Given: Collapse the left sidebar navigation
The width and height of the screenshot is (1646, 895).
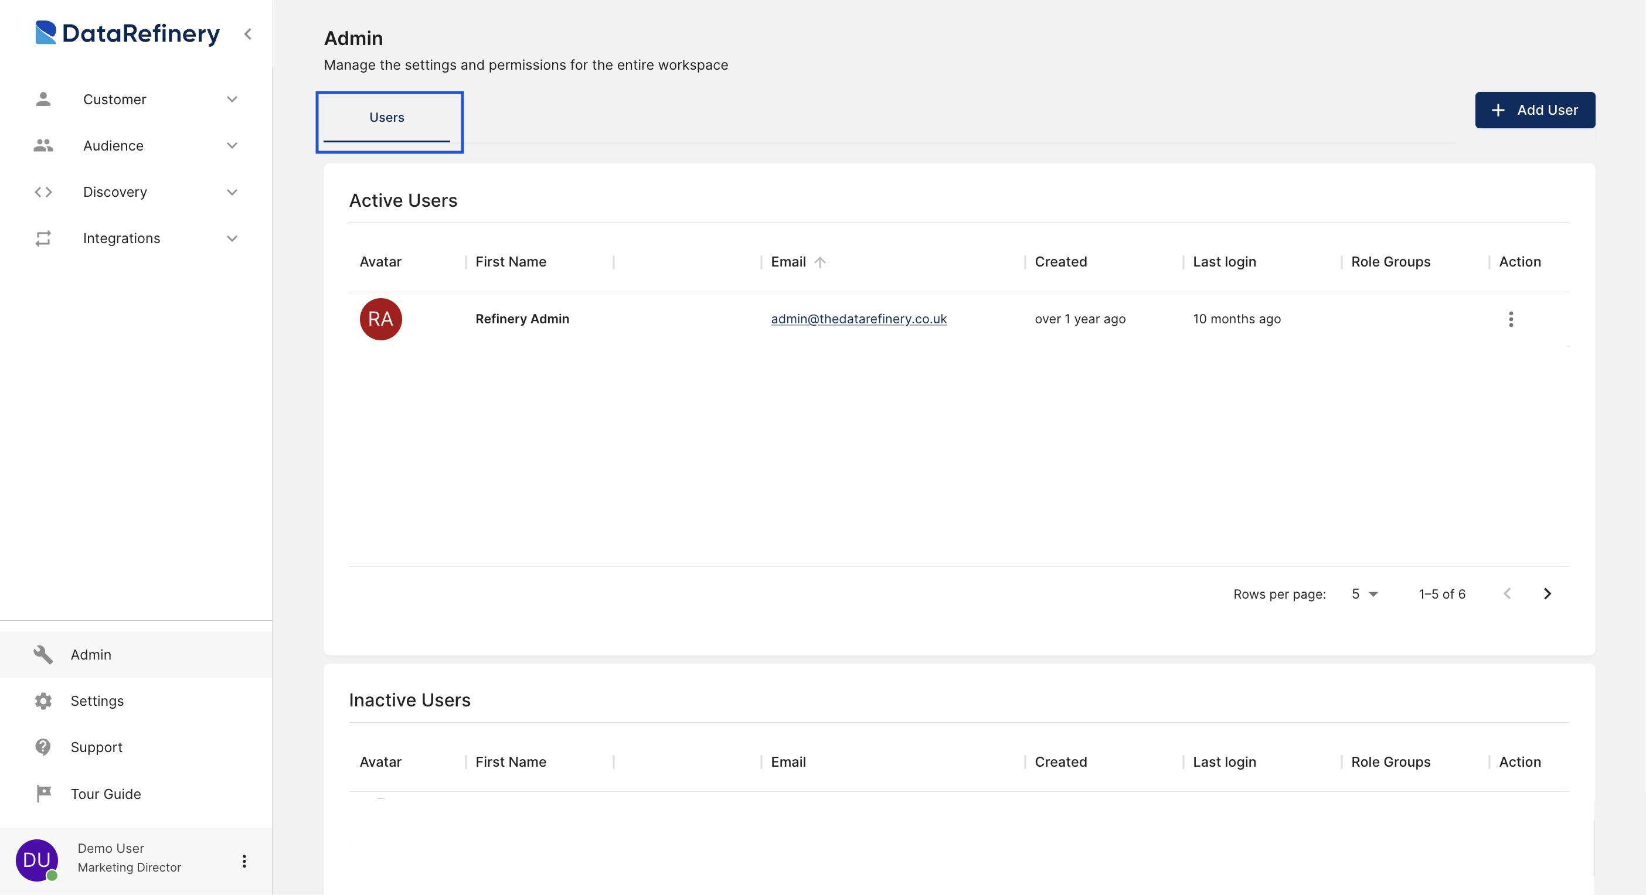Looking at the screenshot, I should click(x=248, y=34).
